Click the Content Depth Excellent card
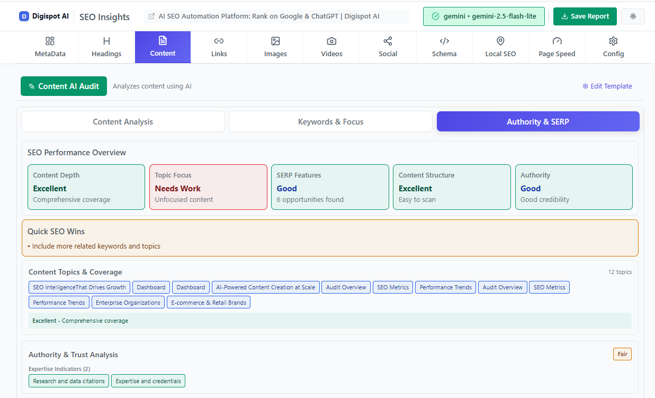The width and height of the screenshot is (655, 398). click(x=86, y=187)
